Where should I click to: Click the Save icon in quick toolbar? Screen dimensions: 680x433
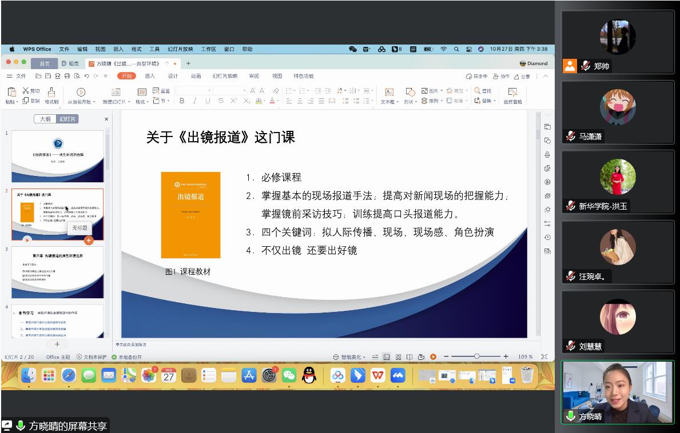[x=48, y=76]
